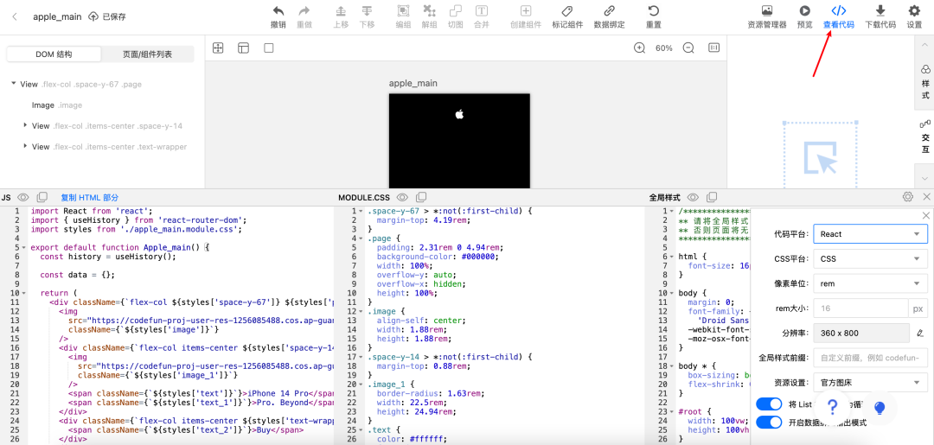The height and width of the screenshot is (445, 934).
Task: Click the question mark help button
Action: coord(833,408)
